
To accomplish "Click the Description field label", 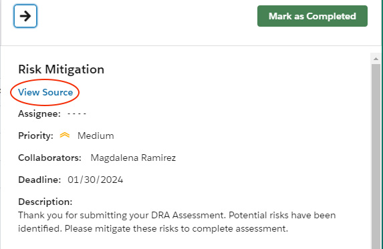I will pos(45,202).
